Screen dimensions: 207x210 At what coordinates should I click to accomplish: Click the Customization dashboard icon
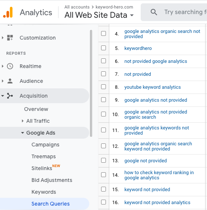(x=10, y=38)
